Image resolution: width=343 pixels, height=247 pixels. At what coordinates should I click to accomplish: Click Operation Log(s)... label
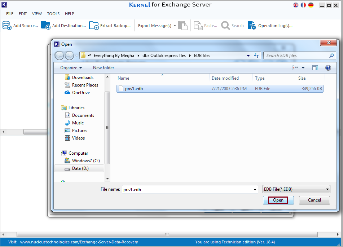click(x=275, y=26)
